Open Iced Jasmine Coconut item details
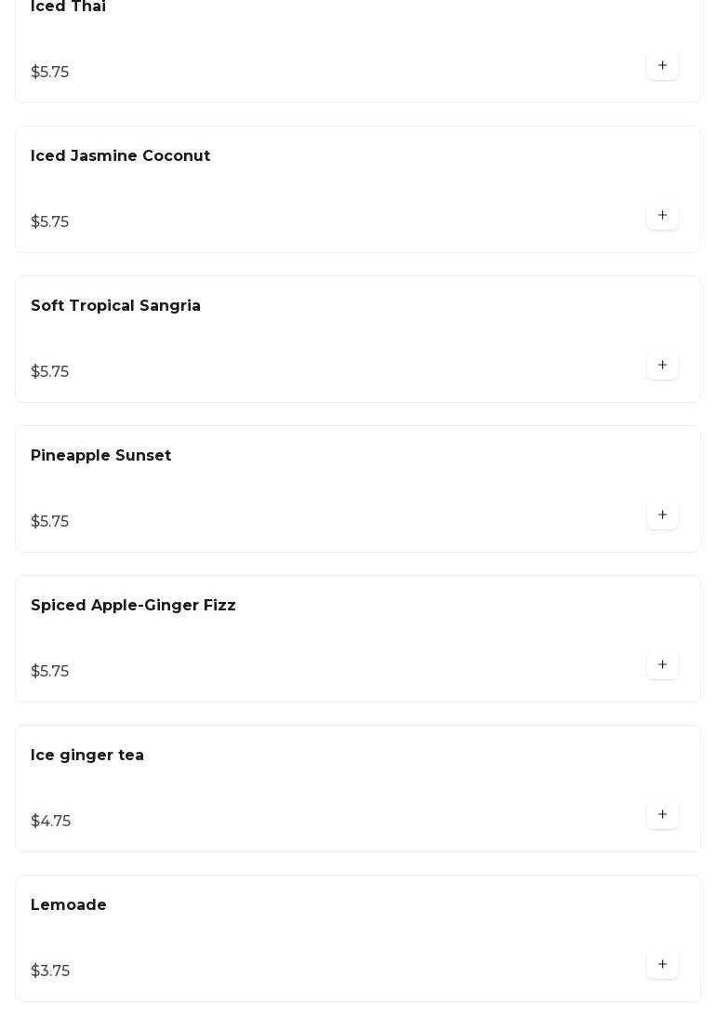This screenshot has width=716, height=1017. (121, 156)
